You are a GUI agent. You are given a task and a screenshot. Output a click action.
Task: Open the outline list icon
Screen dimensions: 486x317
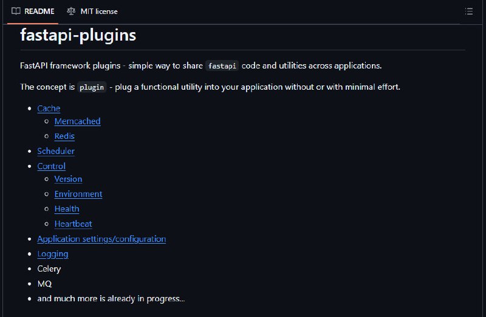click(468, 12)
